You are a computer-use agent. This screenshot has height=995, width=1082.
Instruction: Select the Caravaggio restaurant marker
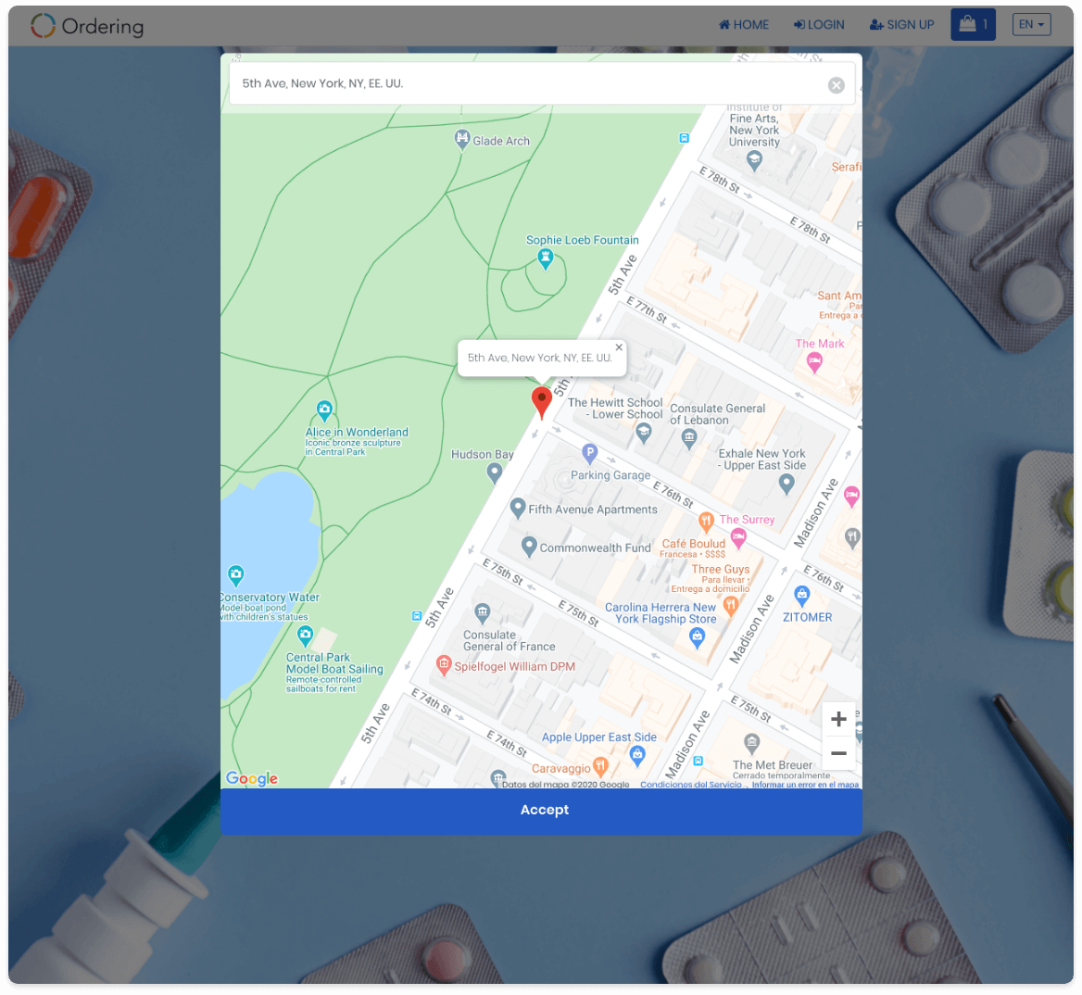(600, 766)
